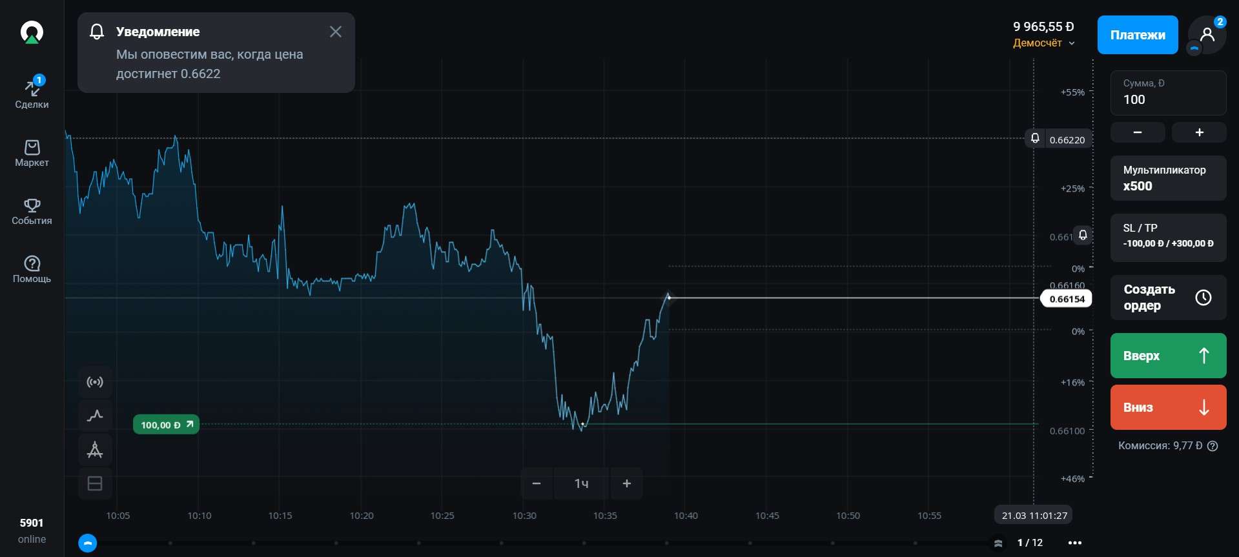Open the user profile avatar
The height and width of the screenshot is (557, 1239).
pos(1207,34)
